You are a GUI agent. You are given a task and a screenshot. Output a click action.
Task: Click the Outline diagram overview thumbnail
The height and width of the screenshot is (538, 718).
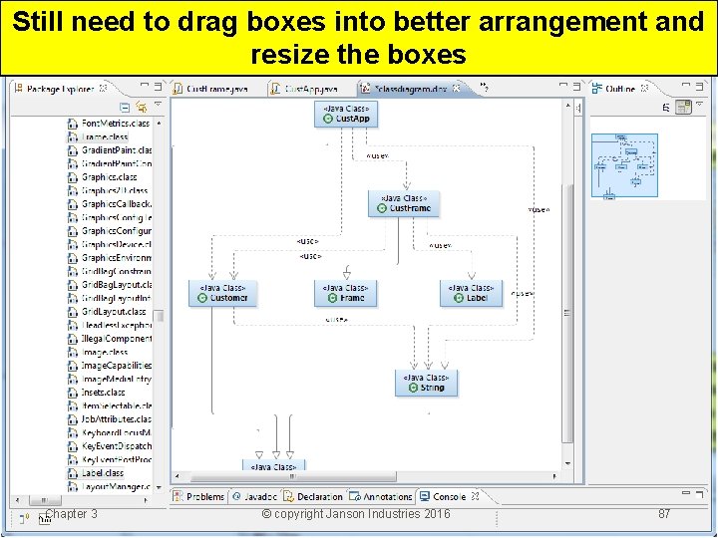click(x=624, y=165)
